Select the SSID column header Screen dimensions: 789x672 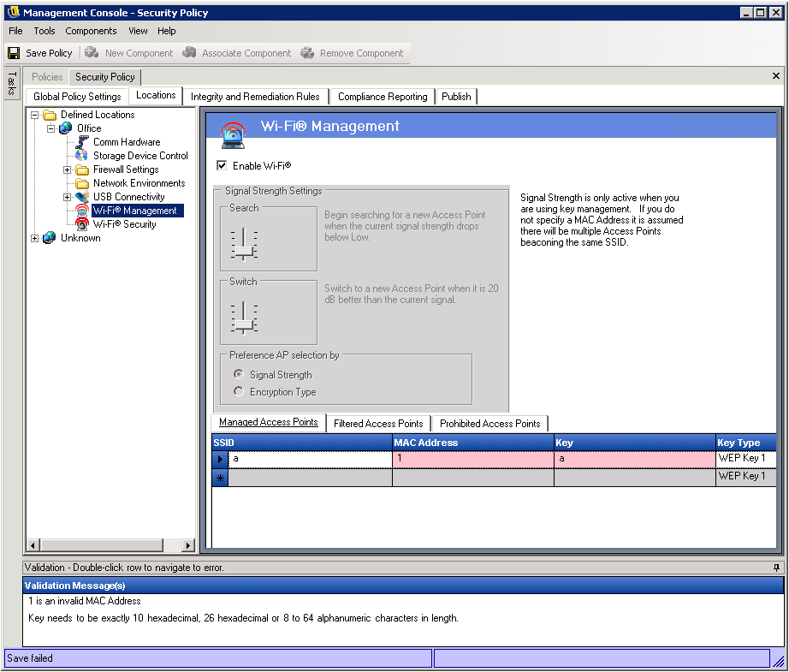[302, 443]
